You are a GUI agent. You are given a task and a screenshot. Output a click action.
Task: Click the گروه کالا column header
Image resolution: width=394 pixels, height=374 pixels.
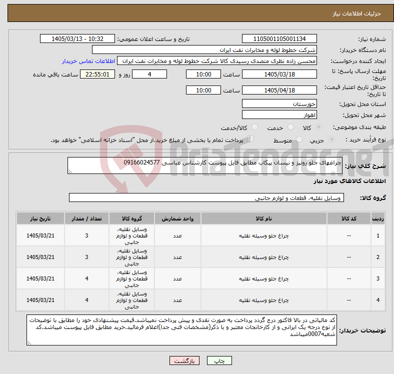[x=131, y=218]
